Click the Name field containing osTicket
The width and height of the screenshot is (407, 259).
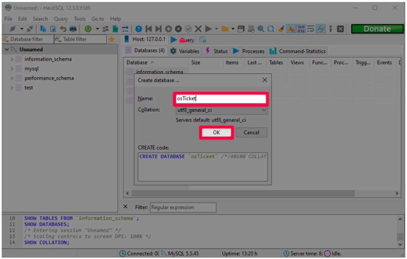[221, 99]
